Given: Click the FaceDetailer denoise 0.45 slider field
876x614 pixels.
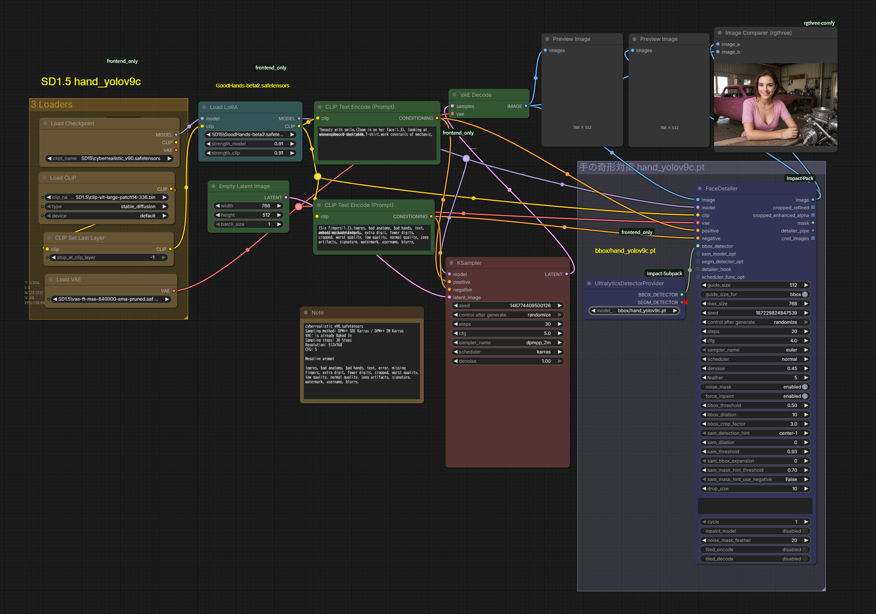Looking at the screenshot, I should 755,368.
